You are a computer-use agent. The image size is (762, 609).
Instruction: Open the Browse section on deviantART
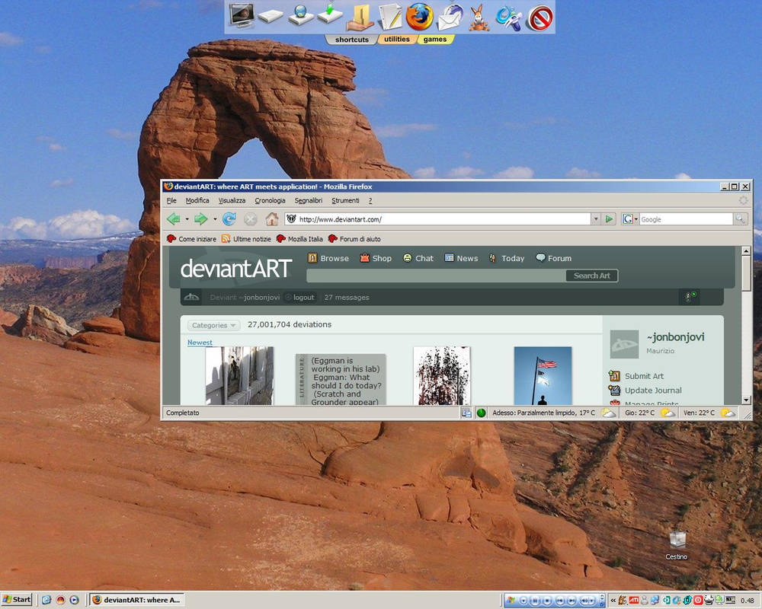(x=328, y=258)
